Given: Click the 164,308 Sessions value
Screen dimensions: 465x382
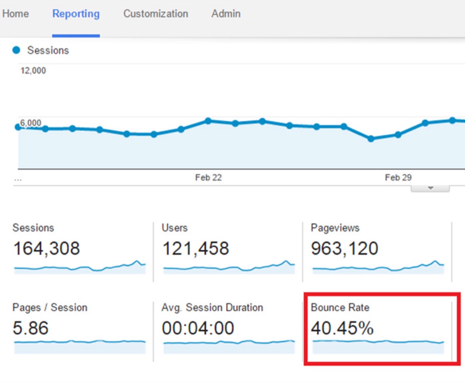Looking at the screenshot, I should tap(46, 248).
